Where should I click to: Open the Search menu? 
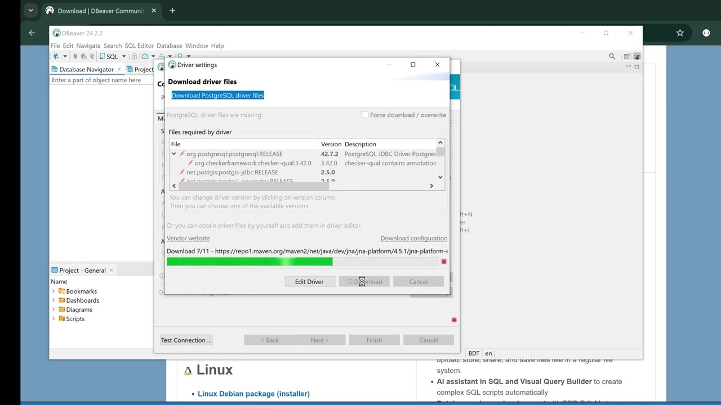click(x=113, y=46)
